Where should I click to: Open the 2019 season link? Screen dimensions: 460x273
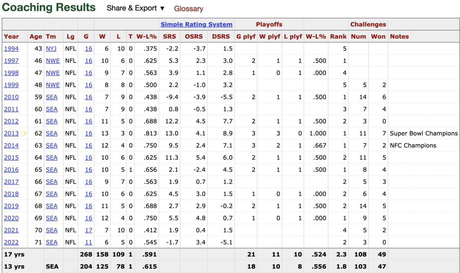click(11, 206)
